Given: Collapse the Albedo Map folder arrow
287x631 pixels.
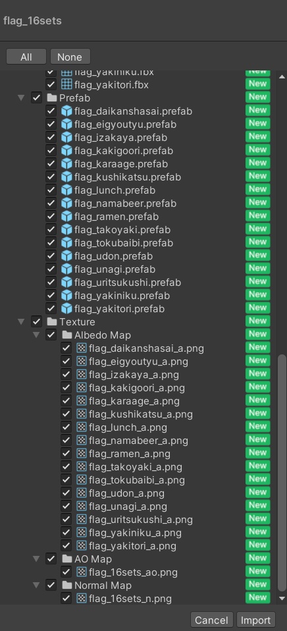Looking at the screenshot, I should click(36, 335).
